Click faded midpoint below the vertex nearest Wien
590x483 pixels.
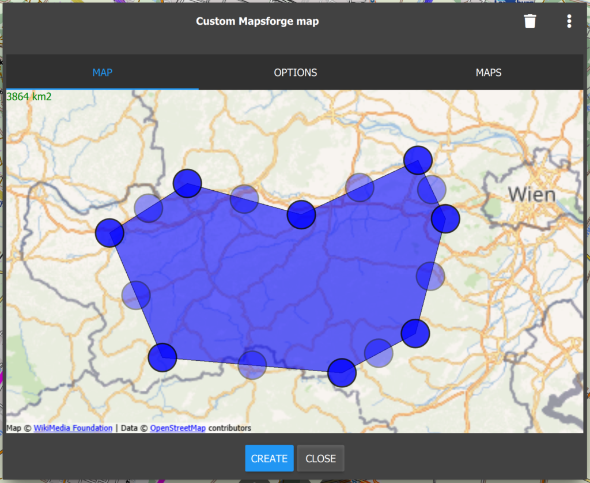point(430,276)
